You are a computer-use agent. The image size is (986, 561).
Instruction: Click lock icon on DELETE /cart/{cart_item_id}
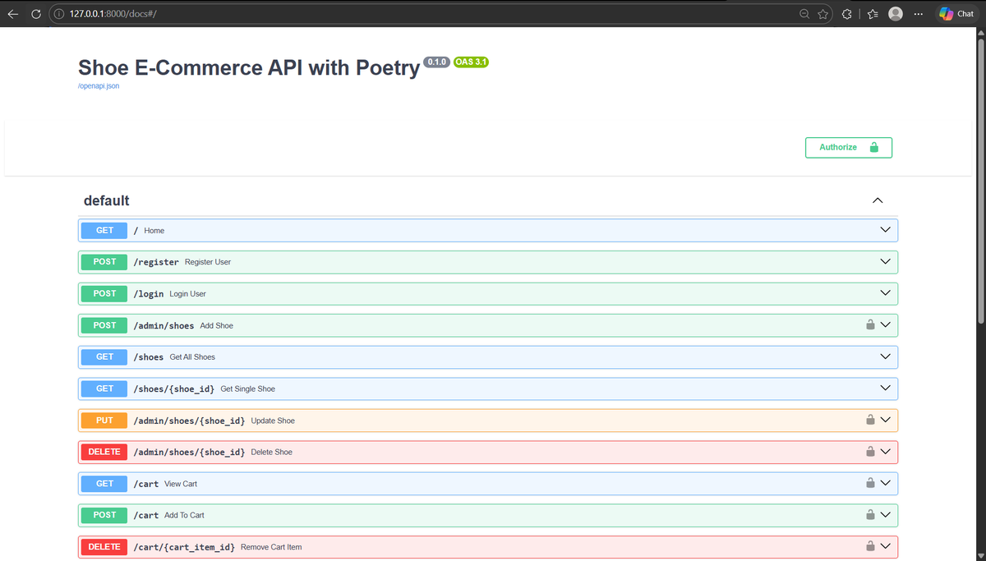pyautogui.click(x=870, y=546)
